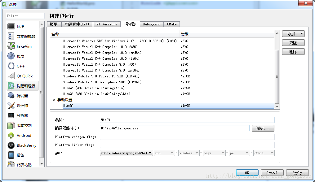The height and width of the screenshot is (182, 315).
Task: Open the x86-windows-msys-pe-32bit ABI dropdown
Action: [126, 153]
